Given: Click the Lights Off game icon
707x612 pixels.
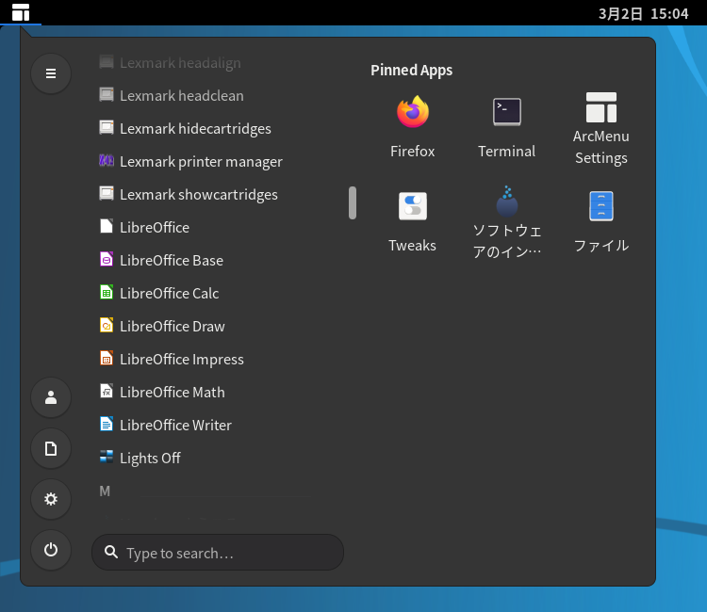Looking at the screenshot, I should pyautogui.click(x=107, y=457).
